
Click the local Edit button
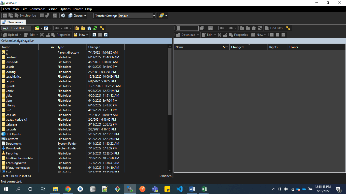coord(30,35)
